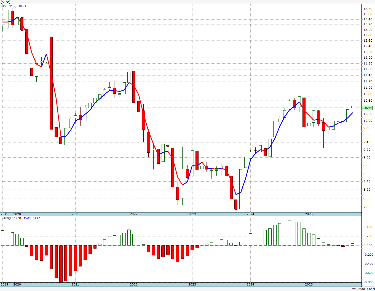Click the MACD(26,12,9) indicator label

[11, 218]
